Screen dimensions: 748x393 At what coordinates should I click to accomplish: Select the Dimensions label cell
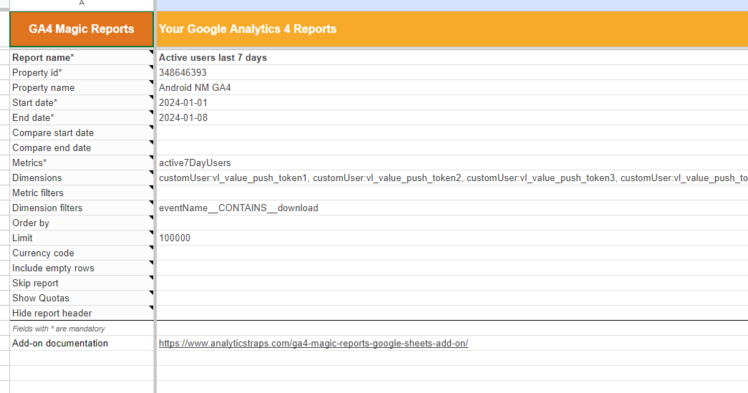[x=82, y=178]
